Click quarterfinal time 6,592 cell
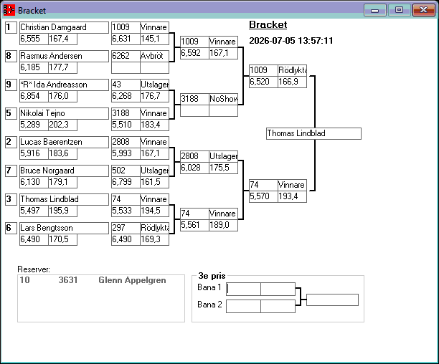Screen dimensions: 439x364 click(x=194, y=53)
